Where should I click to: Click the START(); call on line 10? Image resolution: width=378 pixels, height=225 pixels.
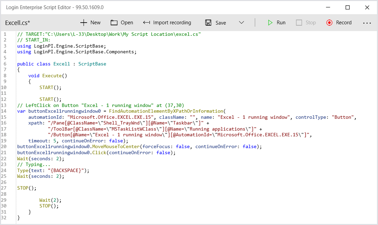[50, 87]
